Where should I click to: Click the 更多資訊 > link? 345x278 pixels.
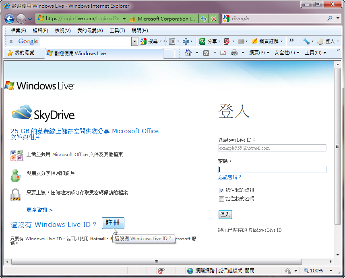point(39,210)
